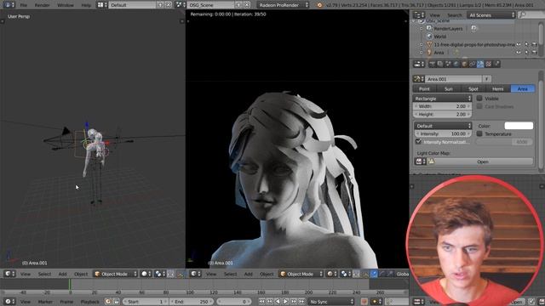The height and width of the screenshot is (306, 545).
Task: Open the right viewport View menu
Action: click(x=211, y=274)
